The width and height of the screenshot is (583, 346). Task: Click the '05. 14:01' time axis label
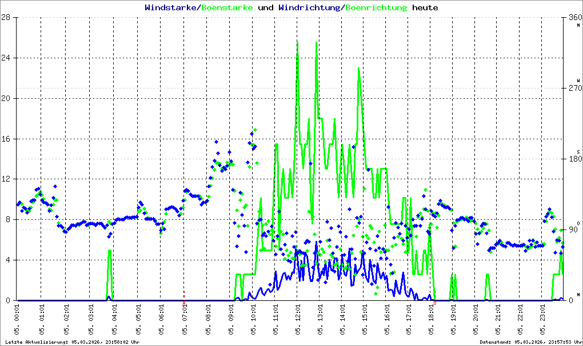342,320
